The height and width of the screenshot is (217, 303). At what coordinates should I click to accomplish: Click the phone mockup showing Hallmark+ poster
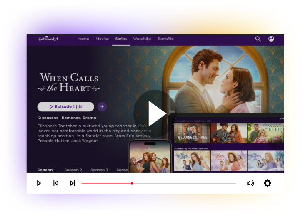click(x=150, y=156)
